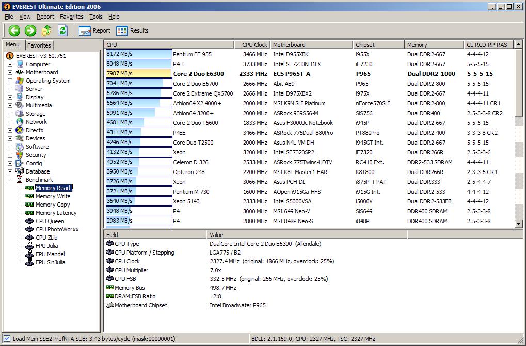Select the Security shield icon
Viewport: 526px width, 346px height.
click(x=20, y=155)
